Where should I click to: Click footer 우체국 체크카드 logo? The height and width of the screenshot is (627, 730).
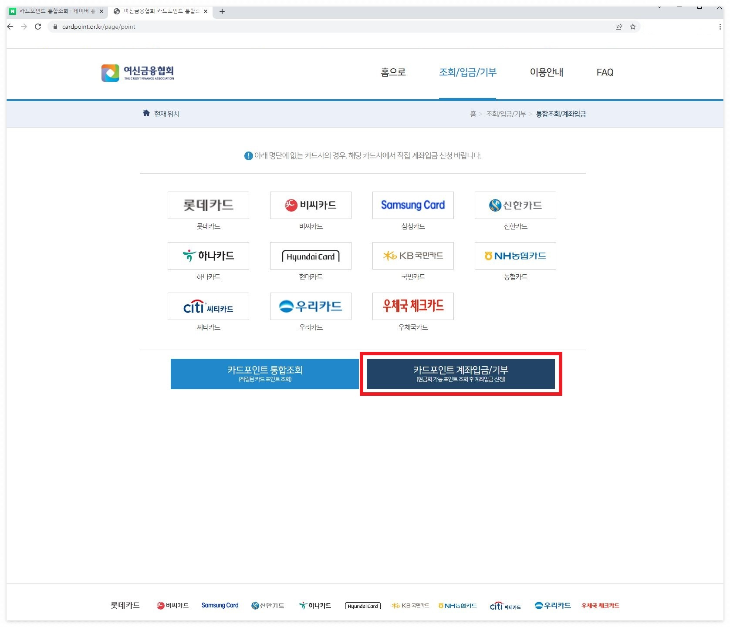600,606
